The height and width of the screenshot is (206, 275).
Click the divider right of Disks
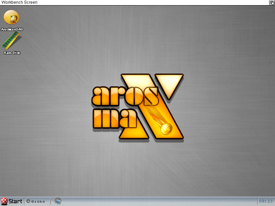tap(50, 201)
